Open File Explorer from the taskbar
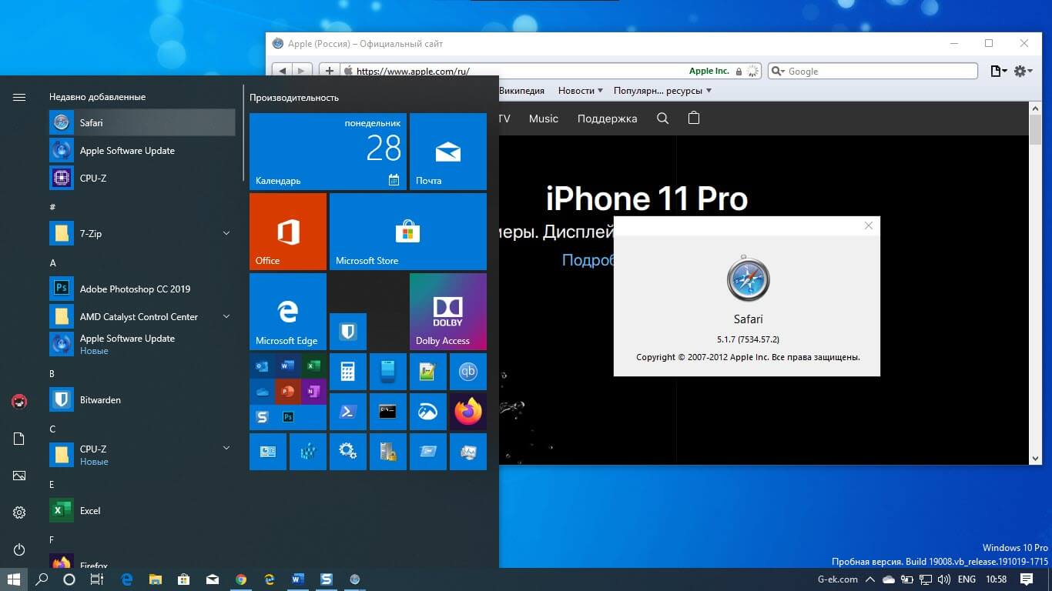The image size is (1052, 591). [x=156, y=579]
